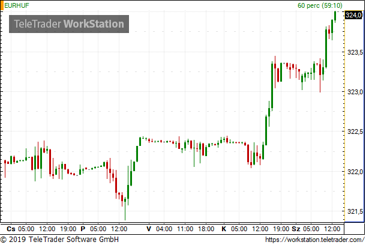Open the workstation.teletrader.com link
366x245 pixels.
click(x=315, y=240)
